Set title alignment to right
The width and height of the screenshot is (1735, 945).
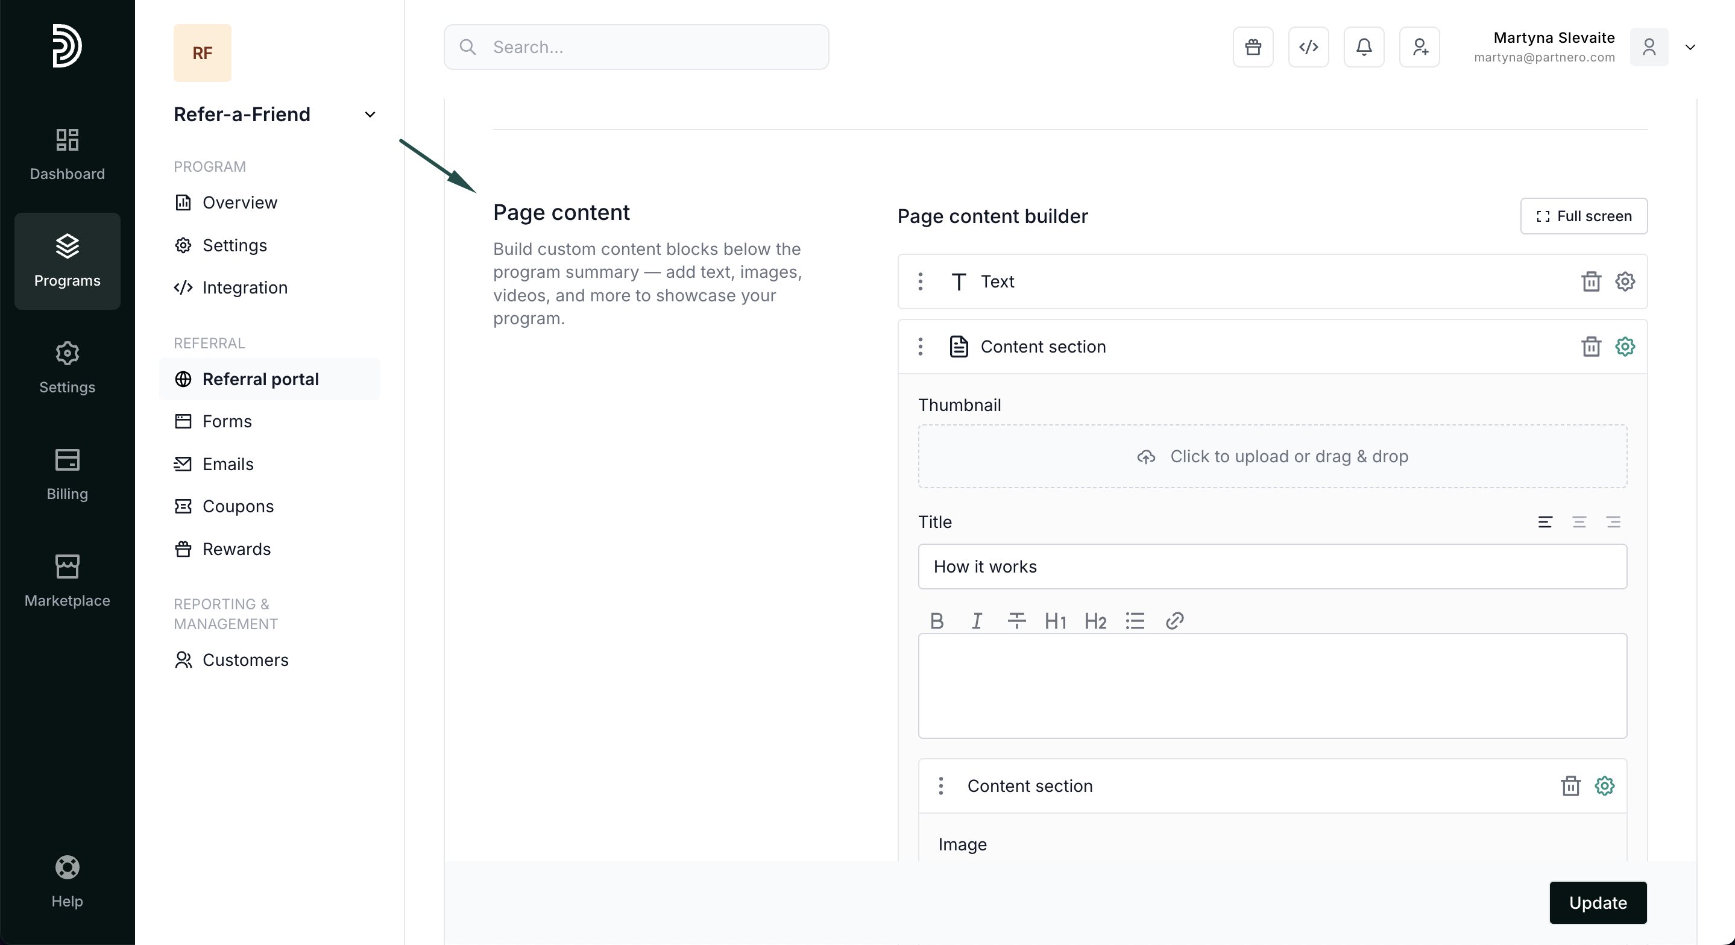click(1613, 522)
